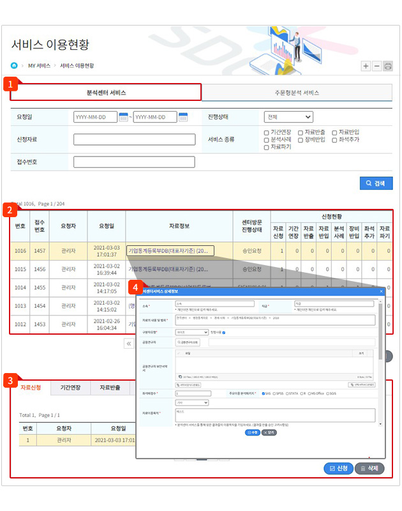
Task: Uncheck SAS in the popup packages
Action: pos(264,393)
